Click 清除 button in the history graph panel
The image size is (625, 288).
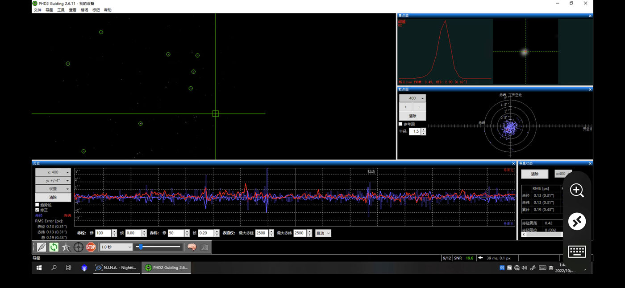pyautogui.click(x=53, y=197)
